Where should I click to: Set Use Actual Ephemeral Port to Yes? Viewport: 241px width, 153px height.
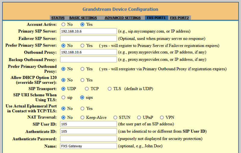[x=82, y=109]
